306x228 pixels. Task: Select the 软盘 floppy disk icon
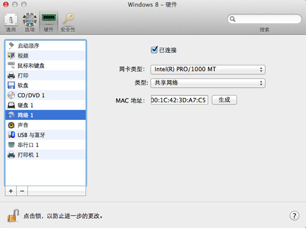(x=11, y=85)
